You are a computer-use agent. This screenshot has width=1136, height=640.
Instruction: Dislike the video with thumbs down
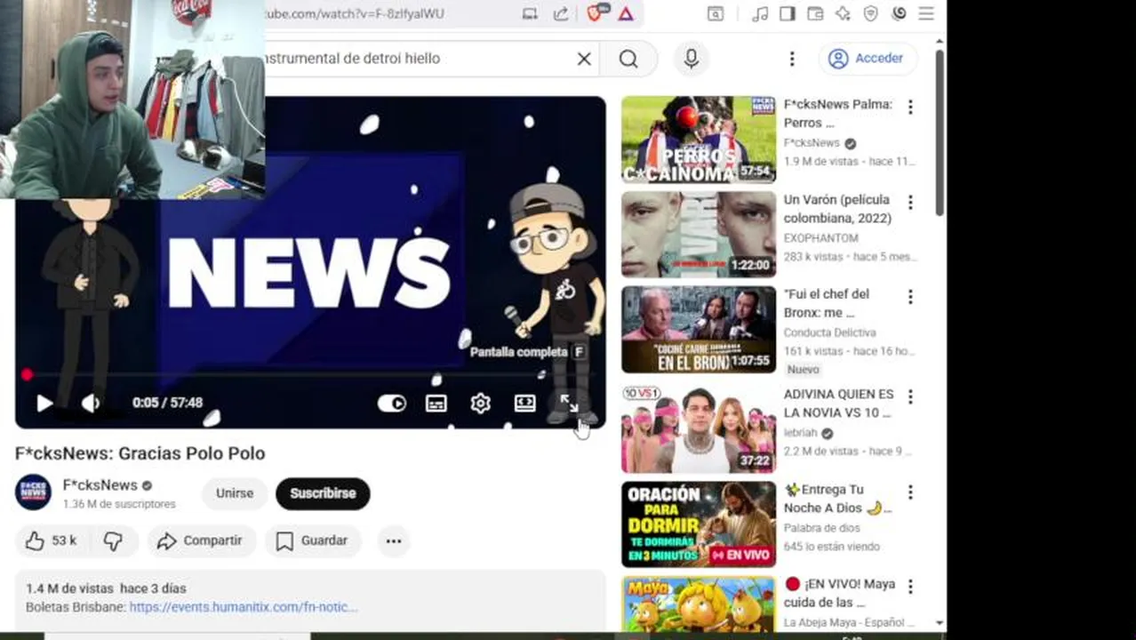point(113,540)
